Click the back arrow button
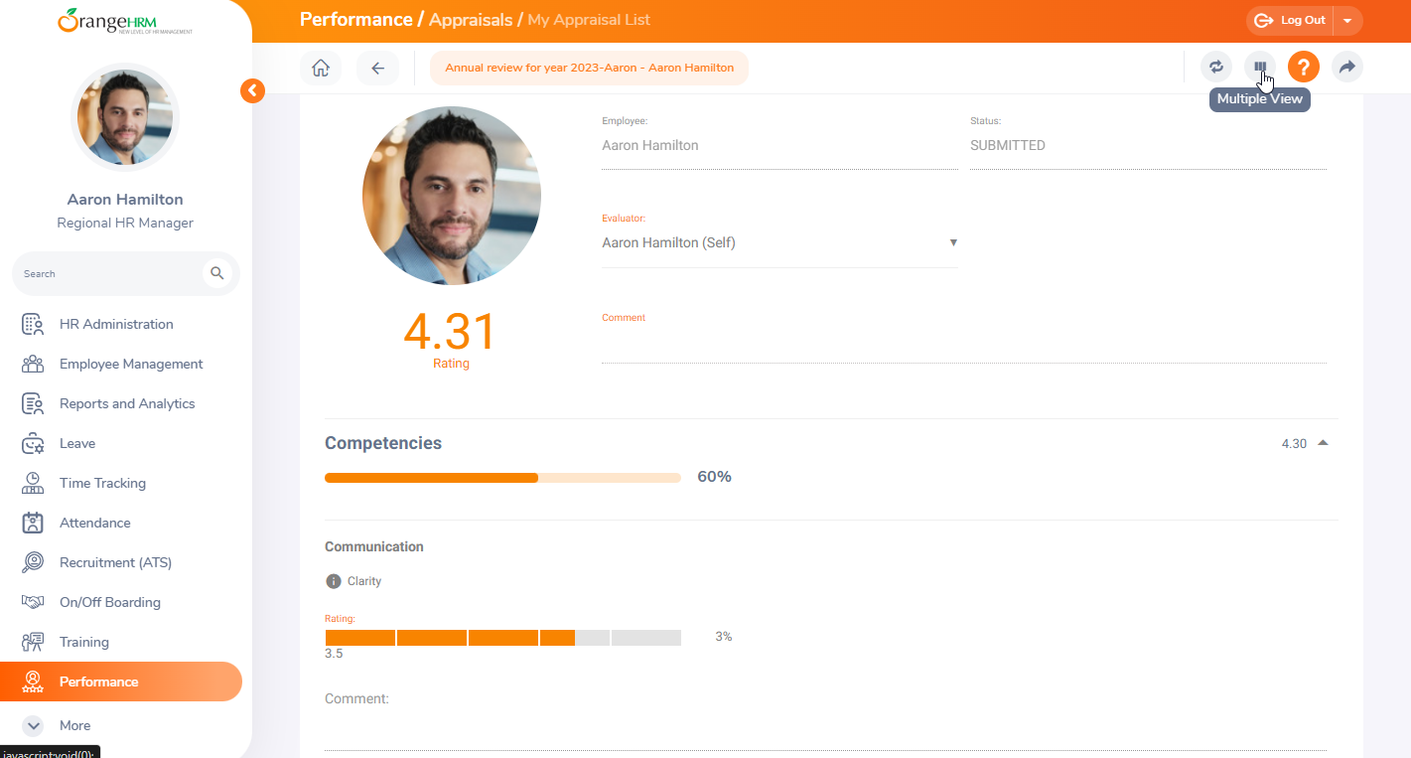1411x758 pixels. pos(377,69)
